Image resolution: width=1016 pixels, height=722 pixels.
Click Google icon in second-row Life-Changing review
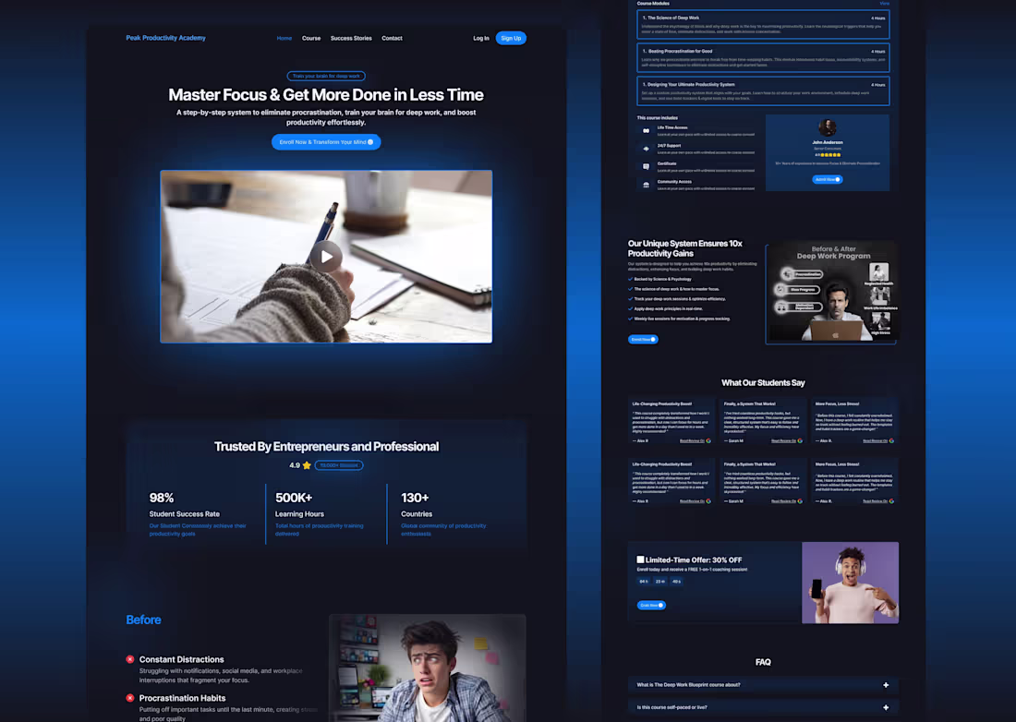(708, 501)
